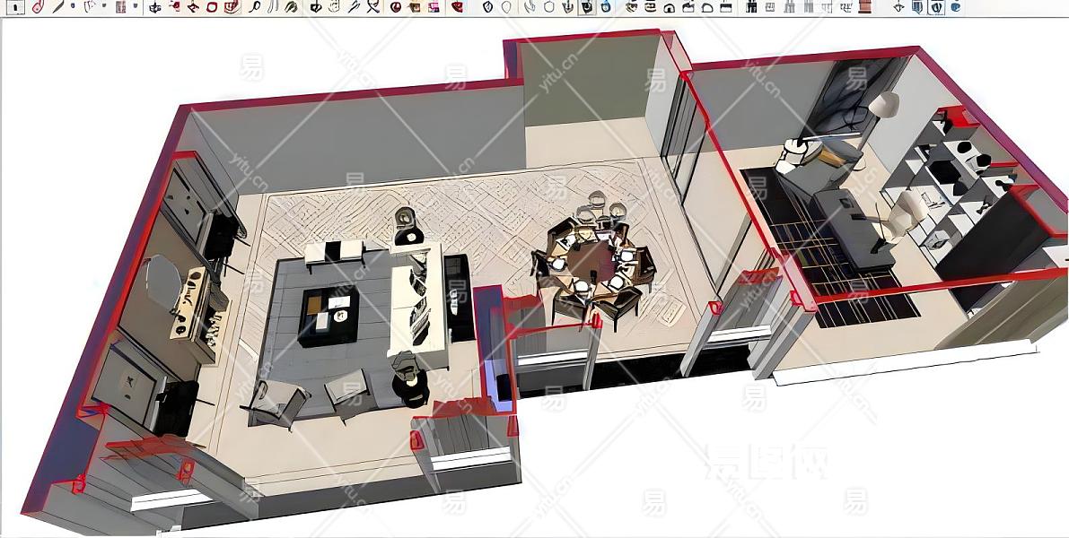Toggle Display Section Cuts
The image size is (1069, 538).
tap(936, 7)
